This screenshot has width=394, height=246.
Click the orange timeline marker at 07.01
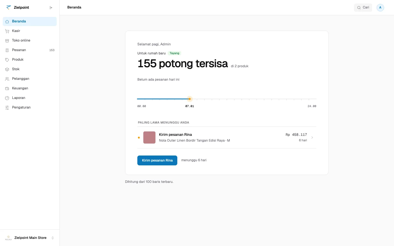[190, 99]
